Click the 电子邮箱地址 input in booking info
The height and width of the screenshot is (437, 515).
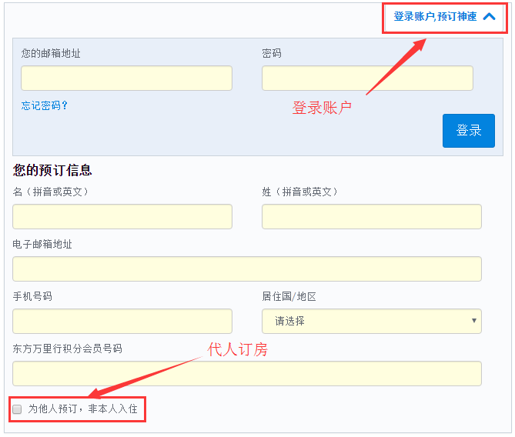(246, 269)
